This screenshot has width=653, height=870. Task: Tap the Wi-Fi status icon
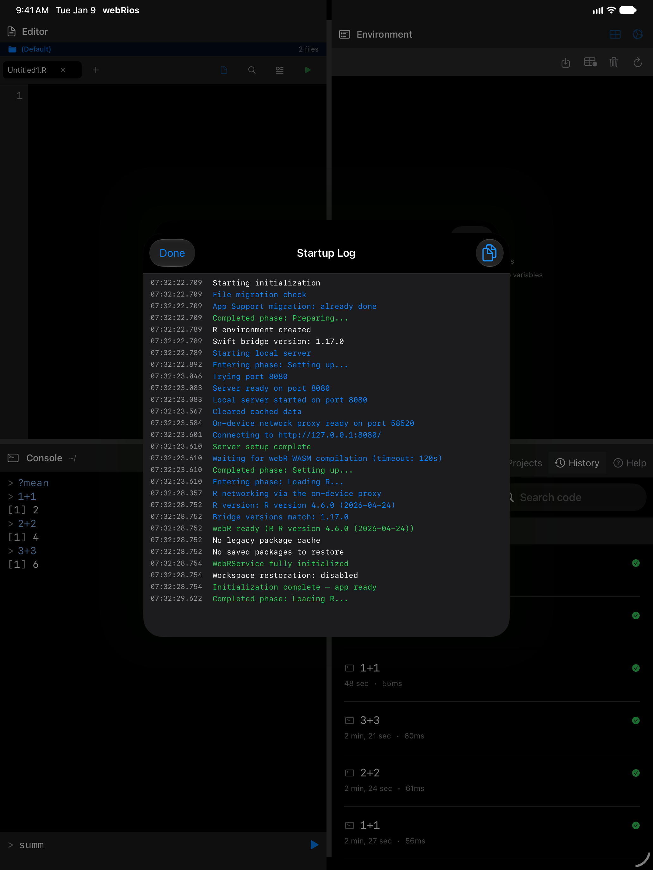click(611, 10)
